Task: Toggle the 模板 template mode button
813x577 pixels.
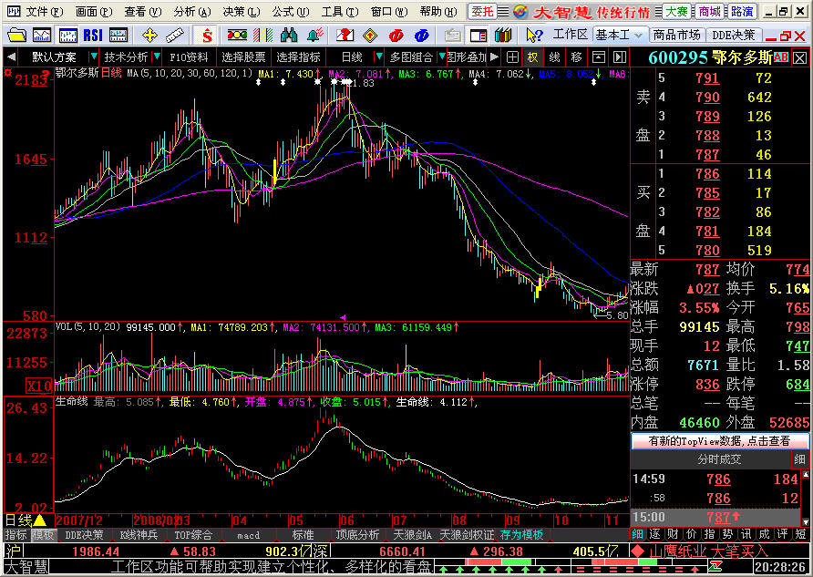Action: pyautogui.click(x=43, y=534)
